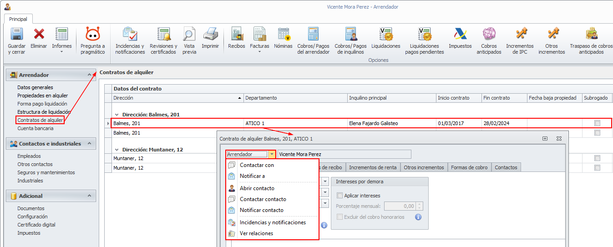Expand the Informes dropdown arrow
Viewport: 613px width, 247px height.
[x=61, y=52]
